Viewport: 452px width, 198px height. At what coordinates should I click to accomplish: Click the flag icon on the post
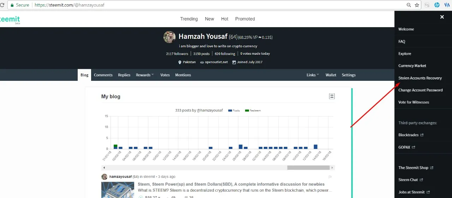click(330, 177)
